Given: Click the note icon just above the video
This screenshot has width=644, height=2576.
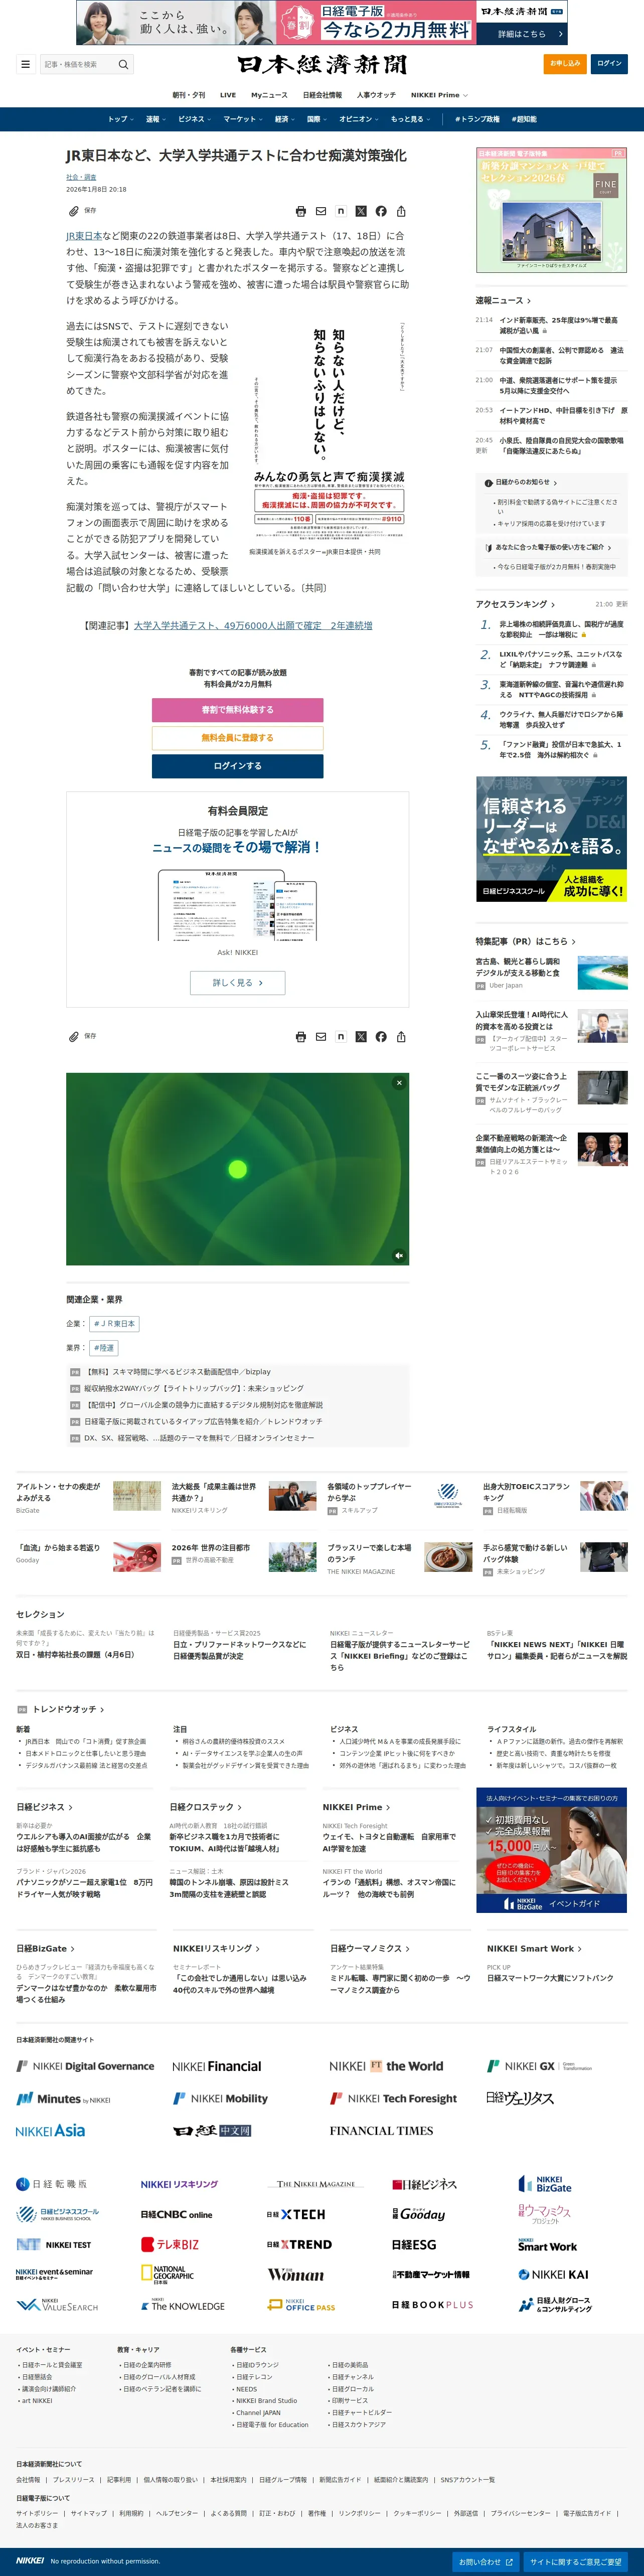Looking at the screenshot, I should 341,1037.
